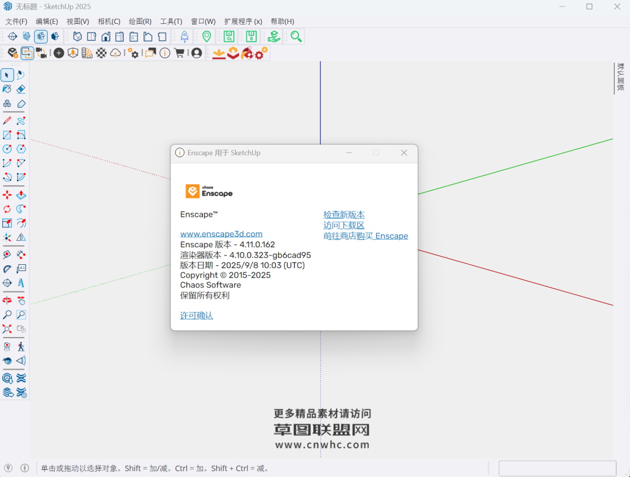Screen dimensions: 630x477
Task: Select the Line pencil tool
Action: 7,121
